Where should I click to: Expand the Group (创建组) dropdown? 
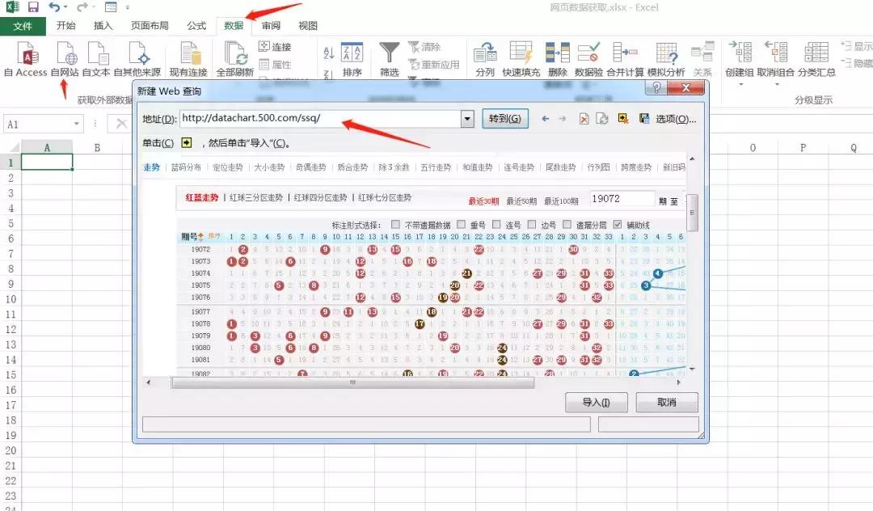tap(741, 85)
